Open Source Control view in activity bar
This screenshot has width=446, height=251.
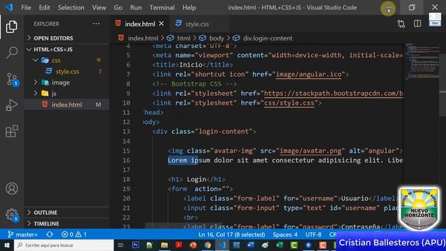pyautogui.click(x=12, y=79)
